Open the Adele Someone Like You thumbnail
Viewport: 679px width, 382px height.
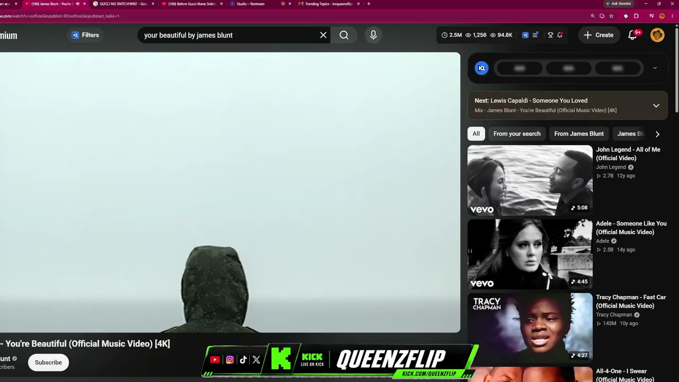[x=530, y=254]
